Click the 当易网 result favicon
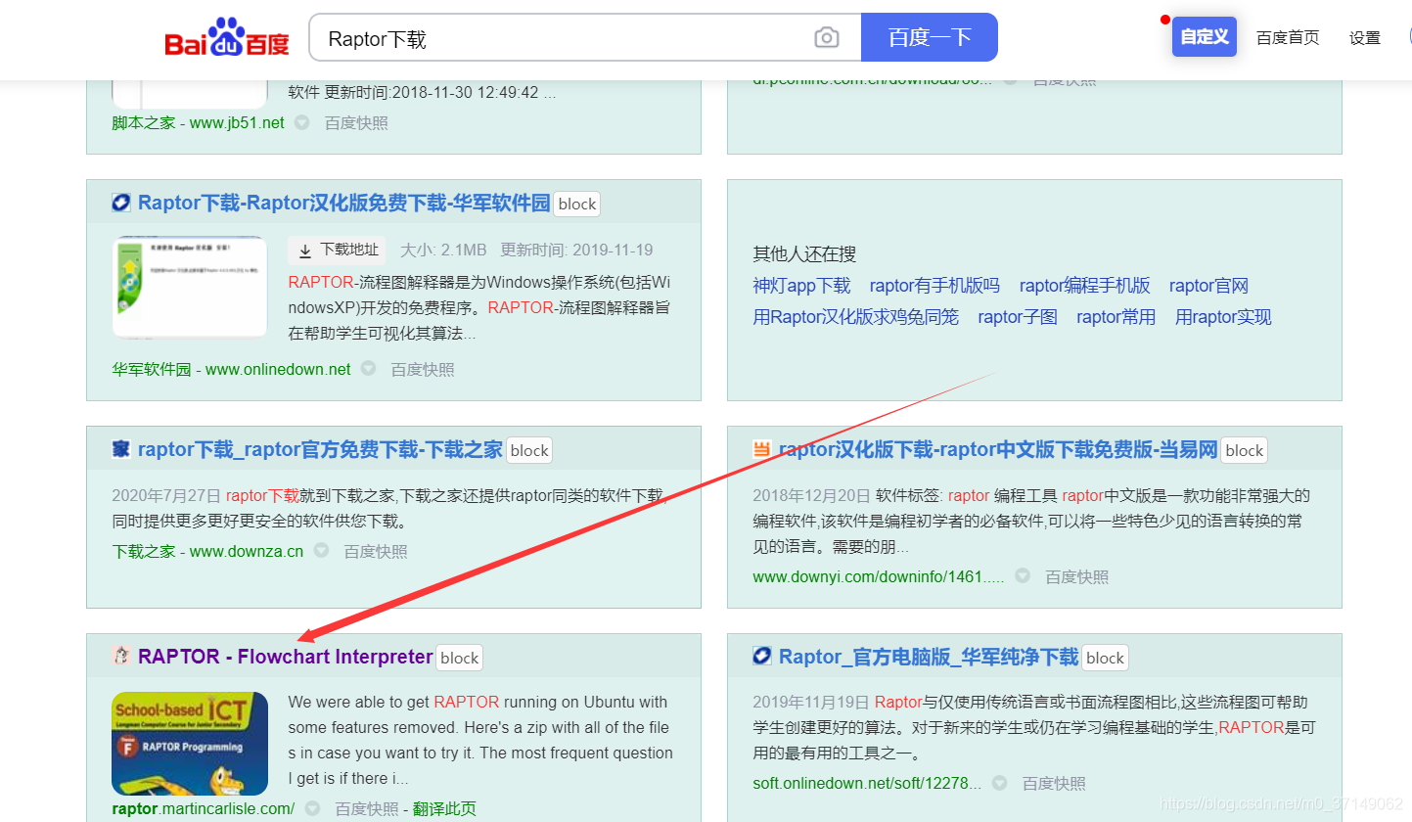The height and width of the screenshot is (822, 1412). point(762,449)
